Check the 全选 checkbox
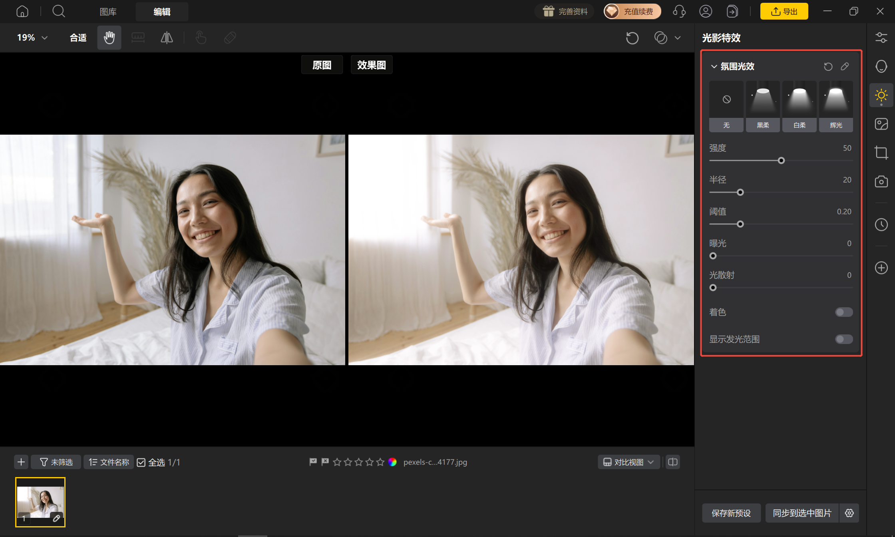Screen dimensions: 895x537 pos(141,462)
